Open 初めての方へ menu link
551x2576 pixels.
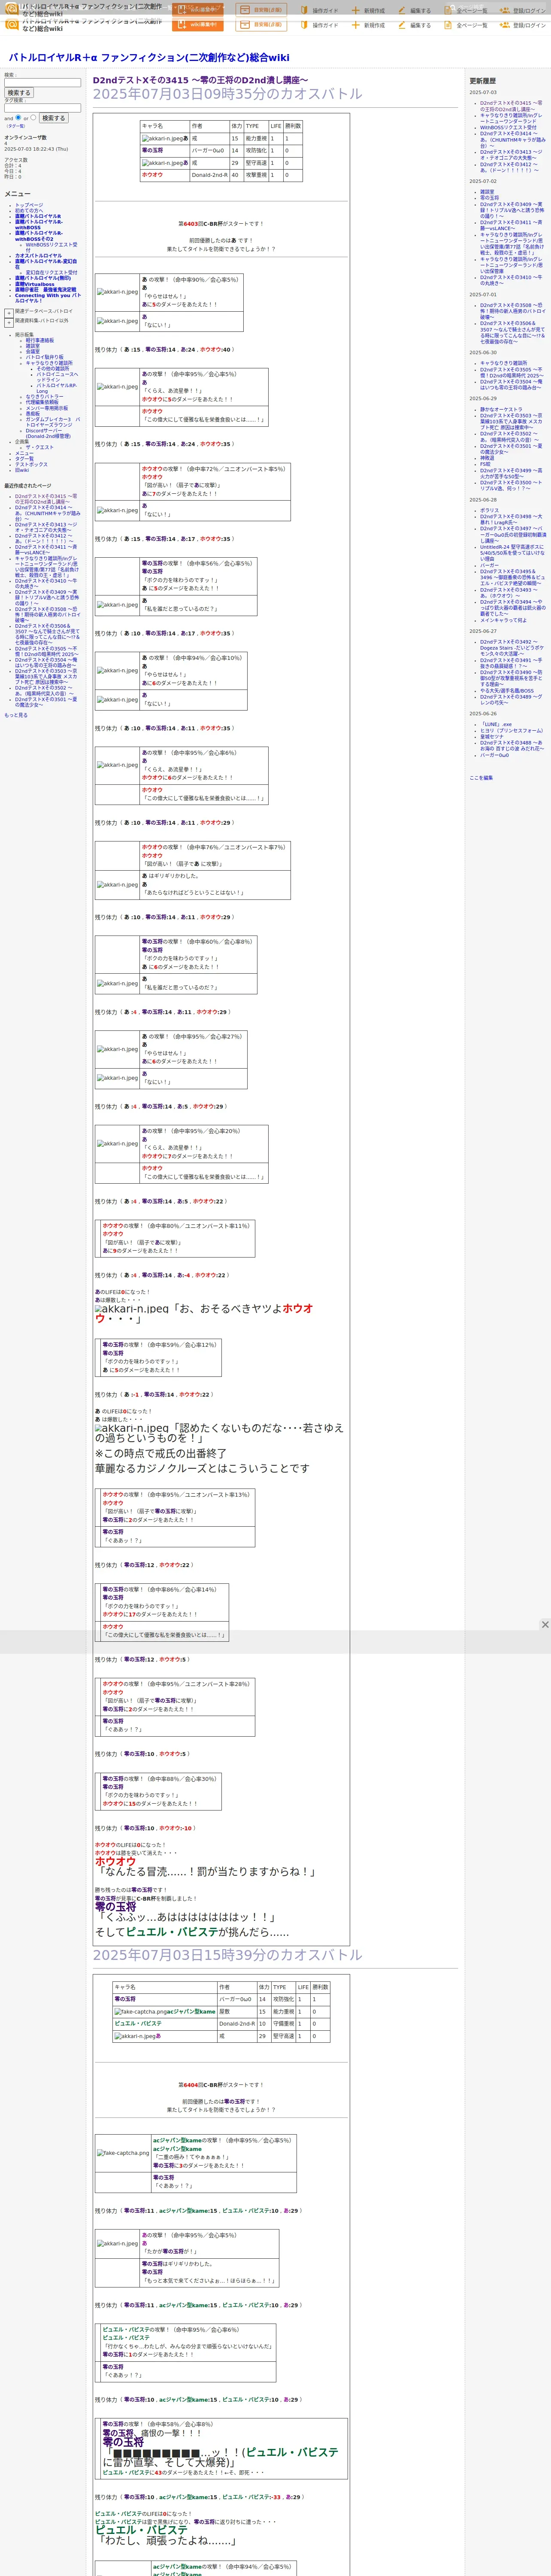[x=29, y=210]
